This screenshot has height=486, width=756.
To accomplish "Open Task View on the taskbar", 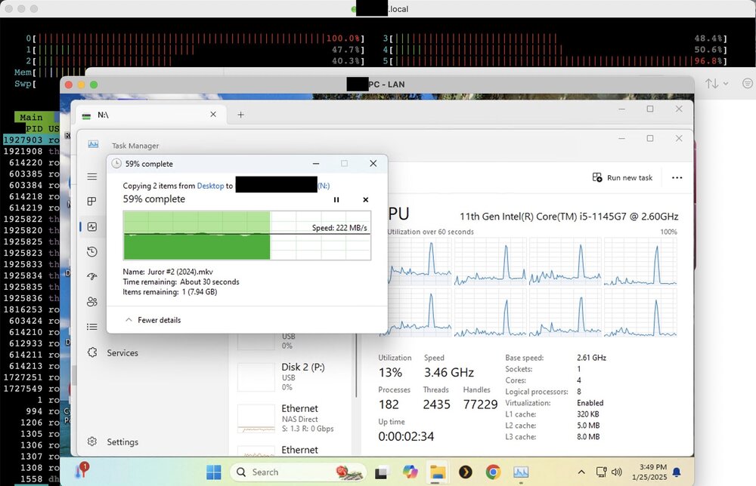I will pos(381,472).
